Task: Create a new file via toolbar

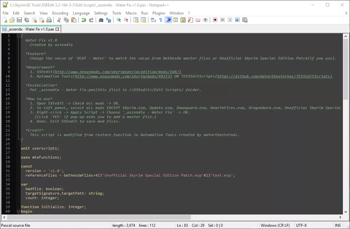Action: coord(5,20)
